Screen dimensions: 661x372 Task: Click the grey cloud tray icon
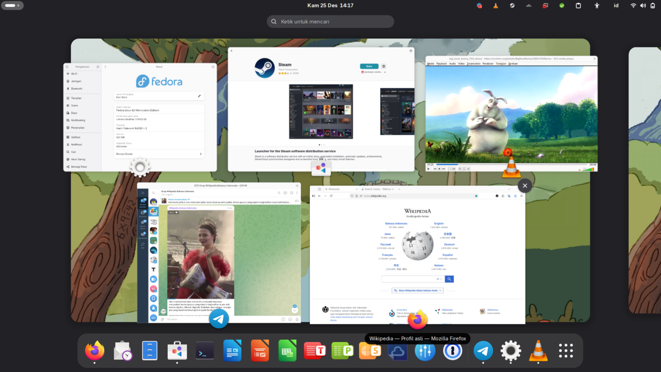[x=529, y=6]
